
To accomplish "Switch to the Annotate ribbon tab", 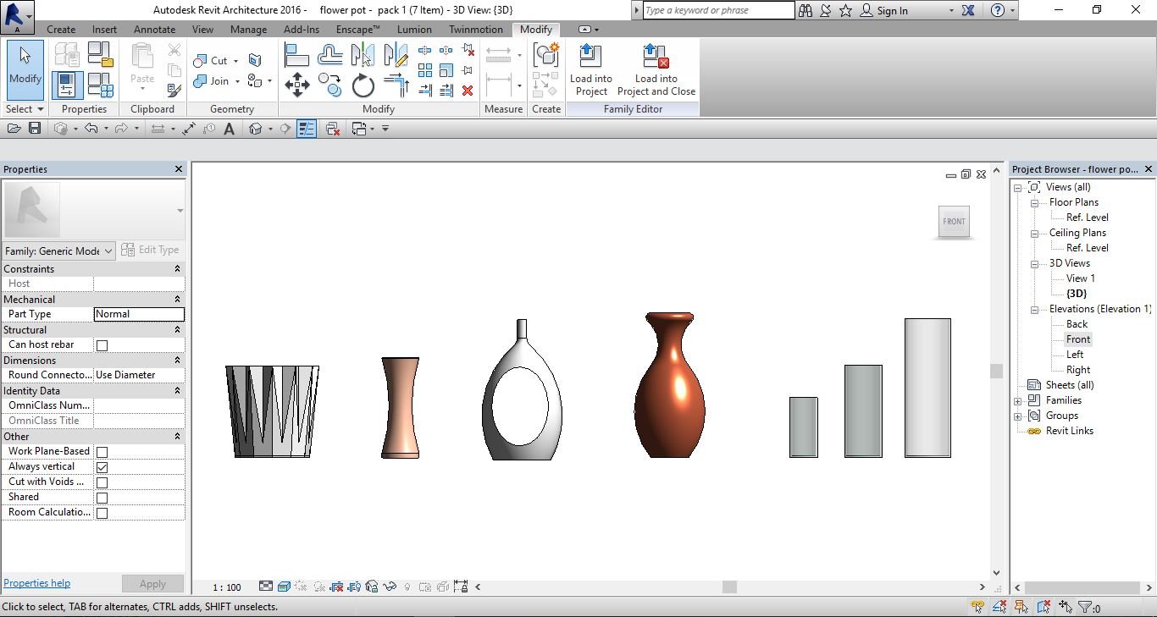I will (x=155, y=29).
